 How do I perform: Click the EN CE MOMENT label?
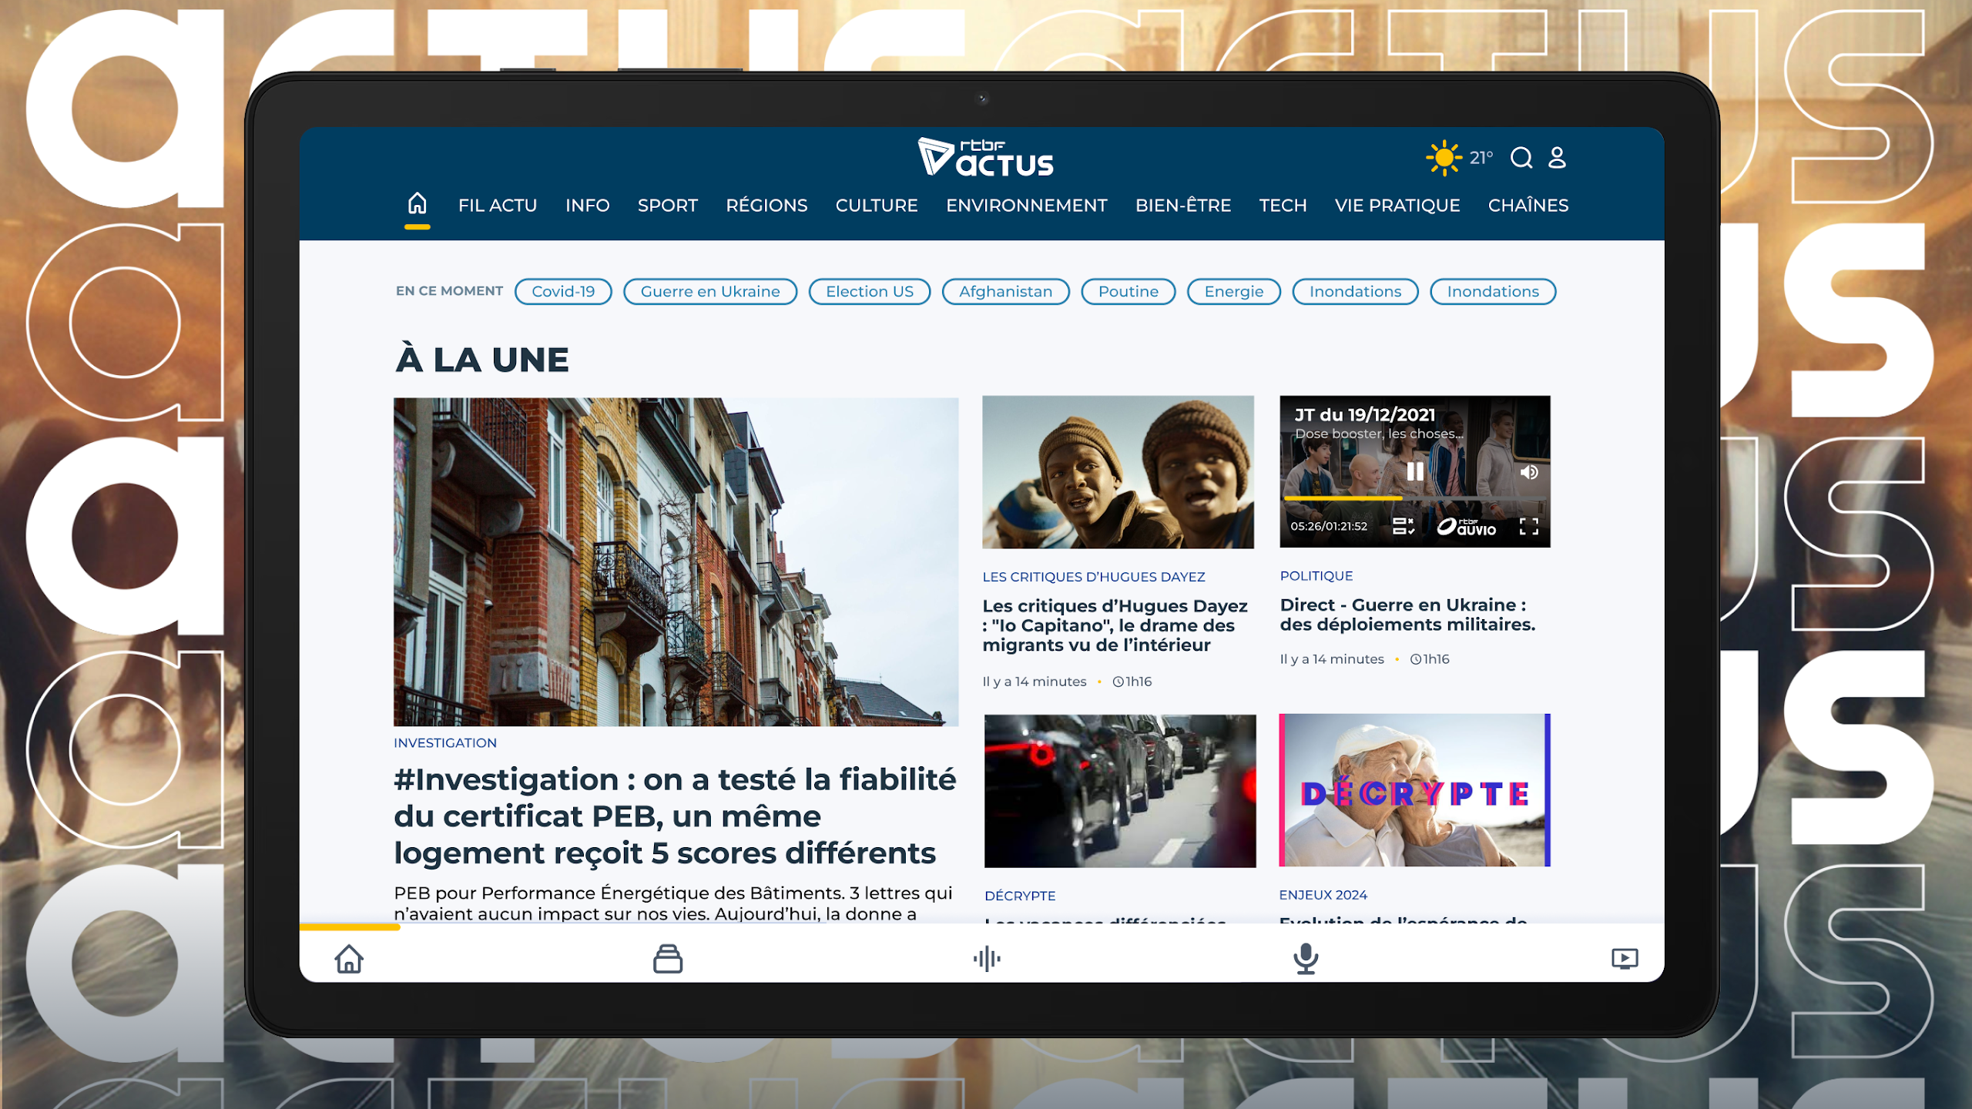point(449,291)
